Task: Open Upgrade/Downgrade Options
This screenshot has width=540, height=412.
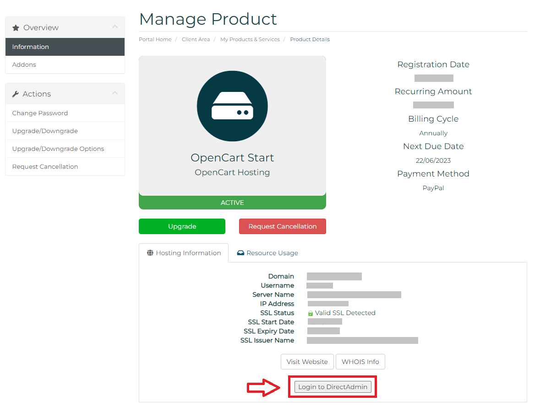Action: tap(65, 149)
